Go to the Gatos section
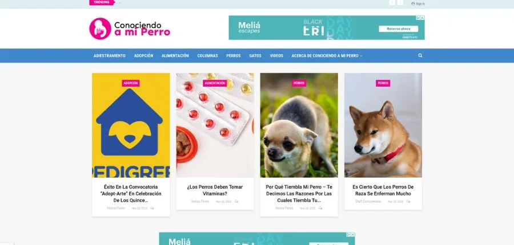This screenshot has width=514, height=245. tap(255, 56)
